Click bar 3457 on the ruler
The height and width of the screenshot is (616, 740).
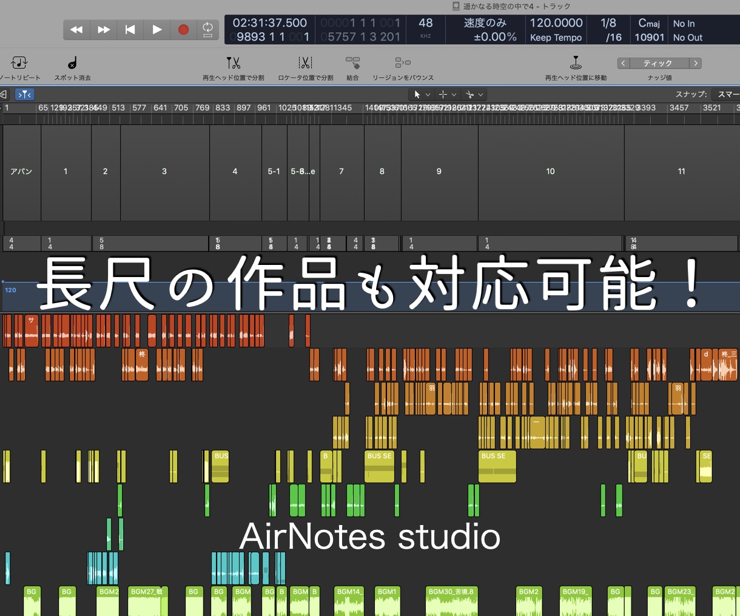point(679,108)
